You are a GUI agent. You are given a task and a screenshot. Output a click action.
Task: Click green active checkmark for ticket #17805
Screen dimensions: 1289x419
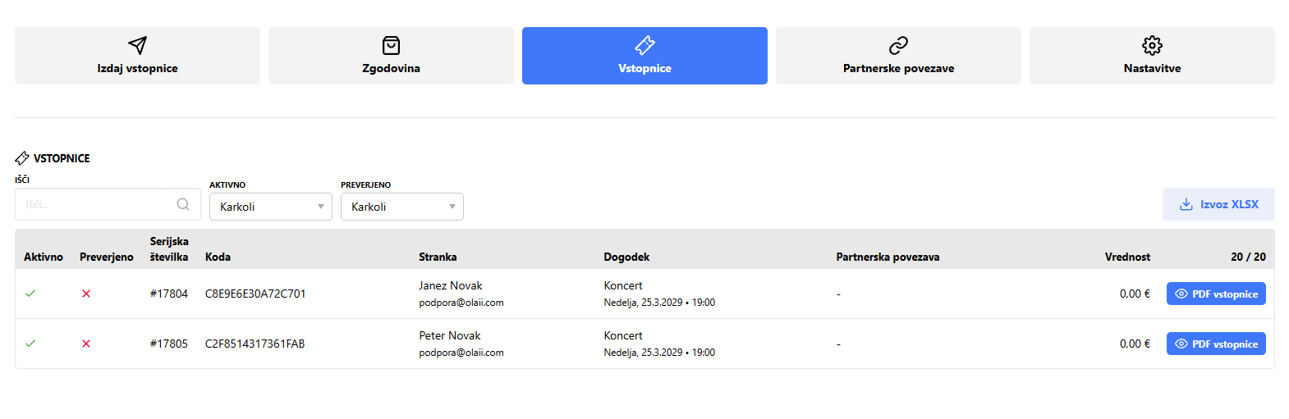[x=30, y=344]
